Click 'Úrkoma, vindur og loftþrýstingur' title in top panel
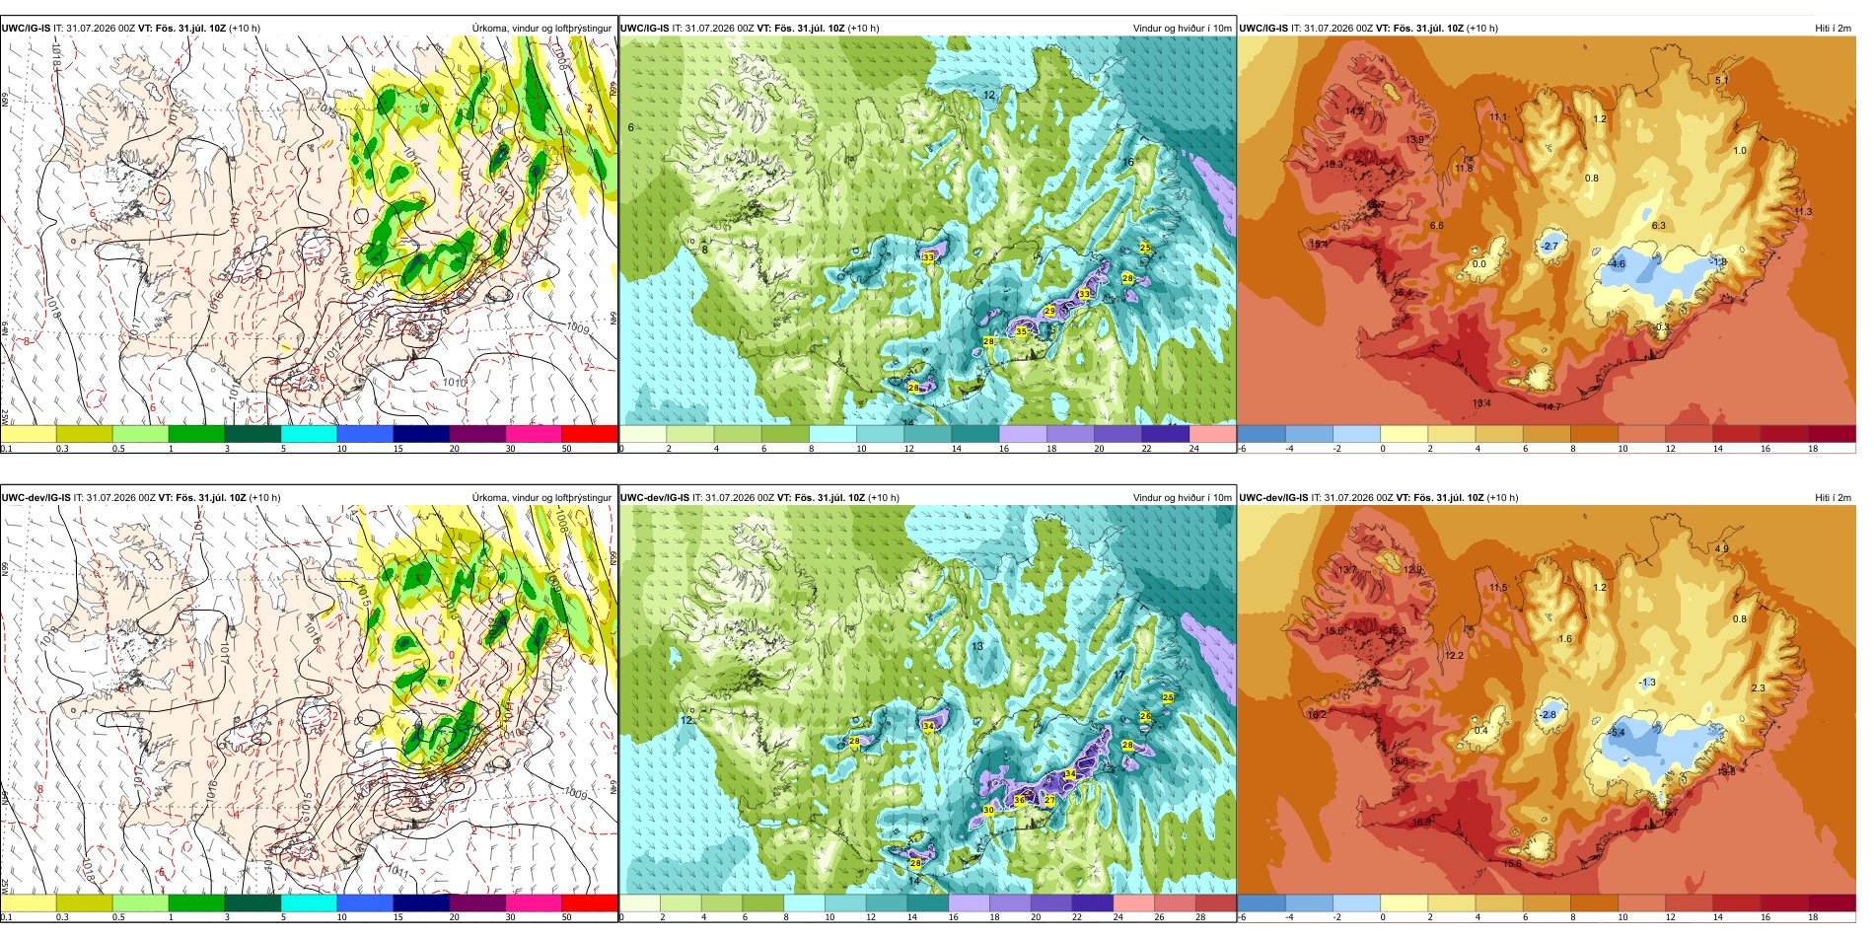This screenshot has width=1874, height=937. tap(541, 28)
